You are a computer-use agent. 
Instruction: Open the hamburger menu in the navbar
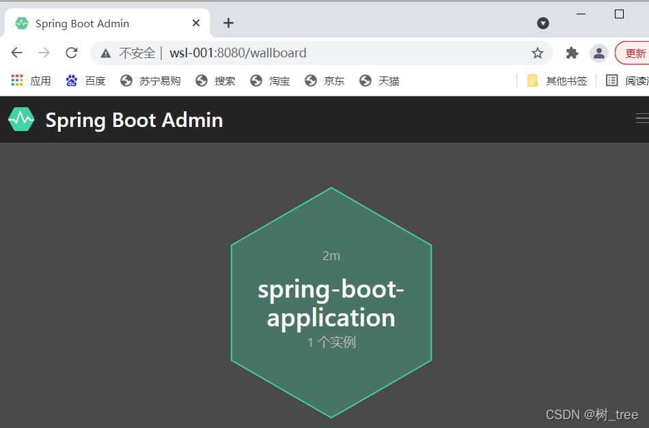coord(642,118)
